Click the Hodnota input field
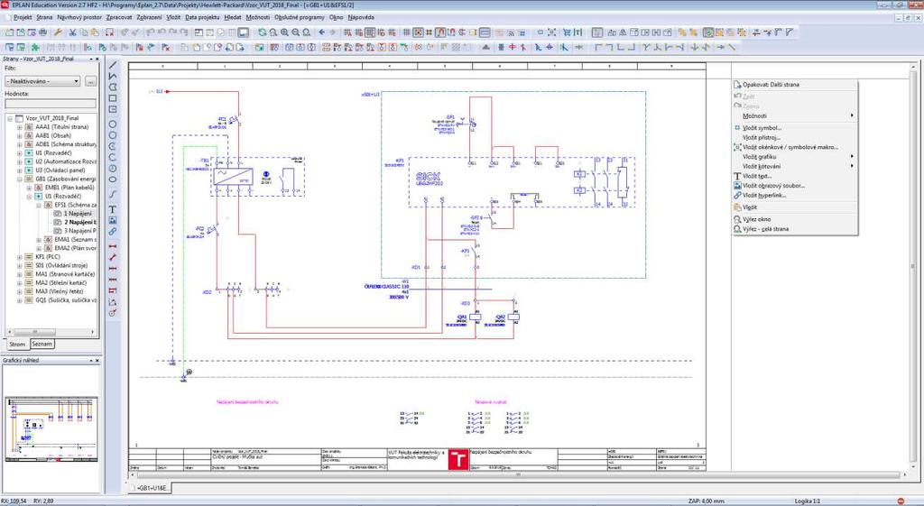 click(51, 104)
